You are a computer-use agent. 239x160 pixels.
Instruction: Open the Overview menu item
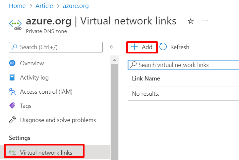click(32, 63)
